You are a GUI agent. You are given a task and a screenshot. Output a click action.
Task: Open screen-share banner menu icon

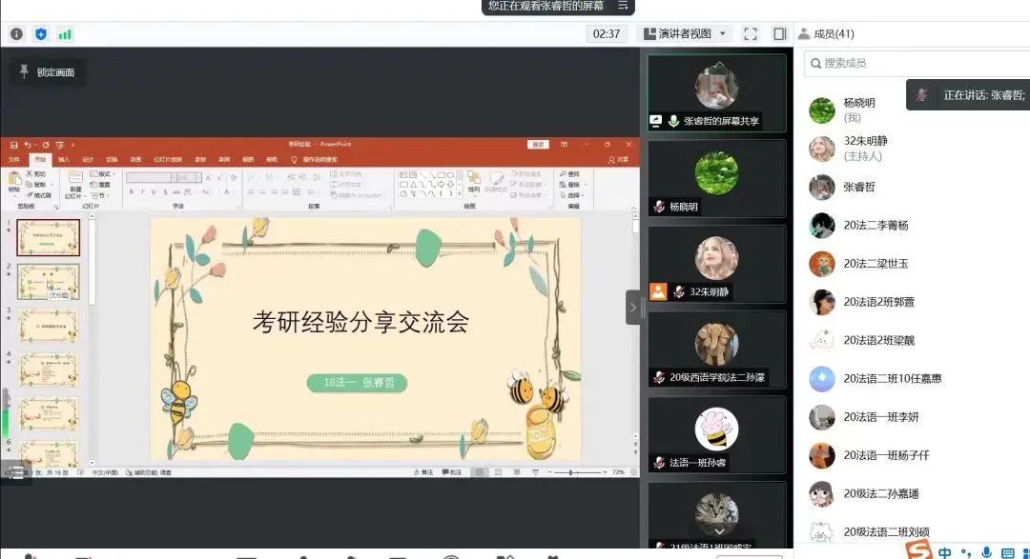coord(623,6)
